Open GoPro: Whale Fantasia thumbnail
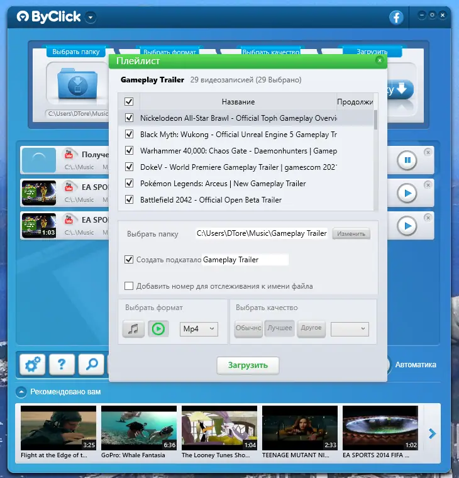 tap(139, 428)
